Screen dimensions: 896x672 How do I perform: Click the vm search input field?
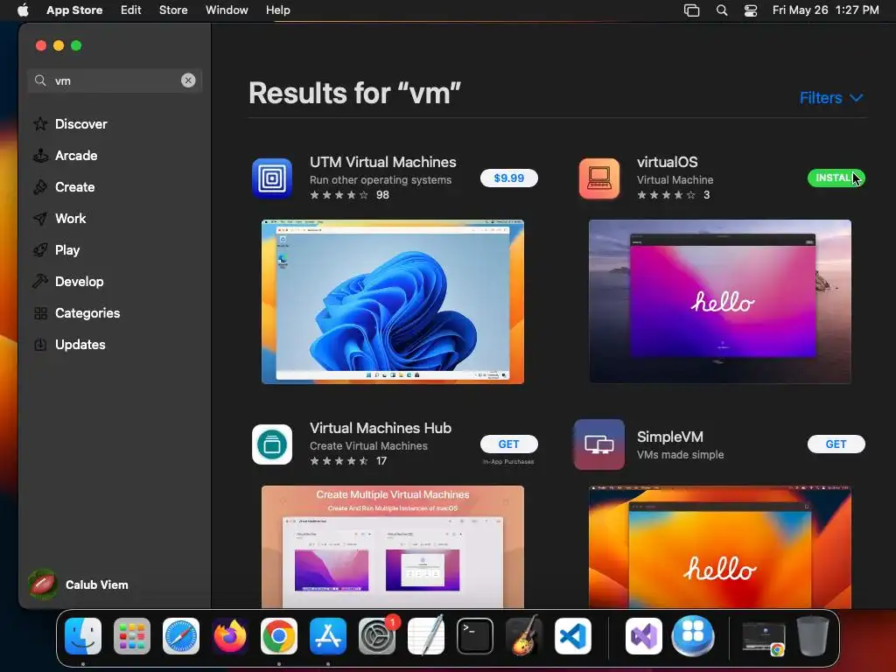tap(115, 80)
